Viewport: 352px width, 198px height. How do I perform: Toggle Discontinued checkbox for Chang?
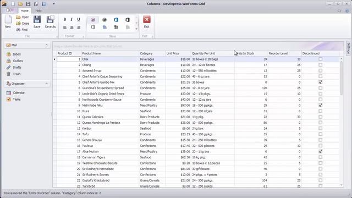click(320, 65)
